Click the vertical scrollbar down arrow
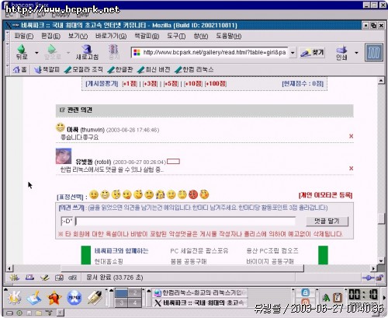This screenshot has width=388, height=318. tap(381, 261)
